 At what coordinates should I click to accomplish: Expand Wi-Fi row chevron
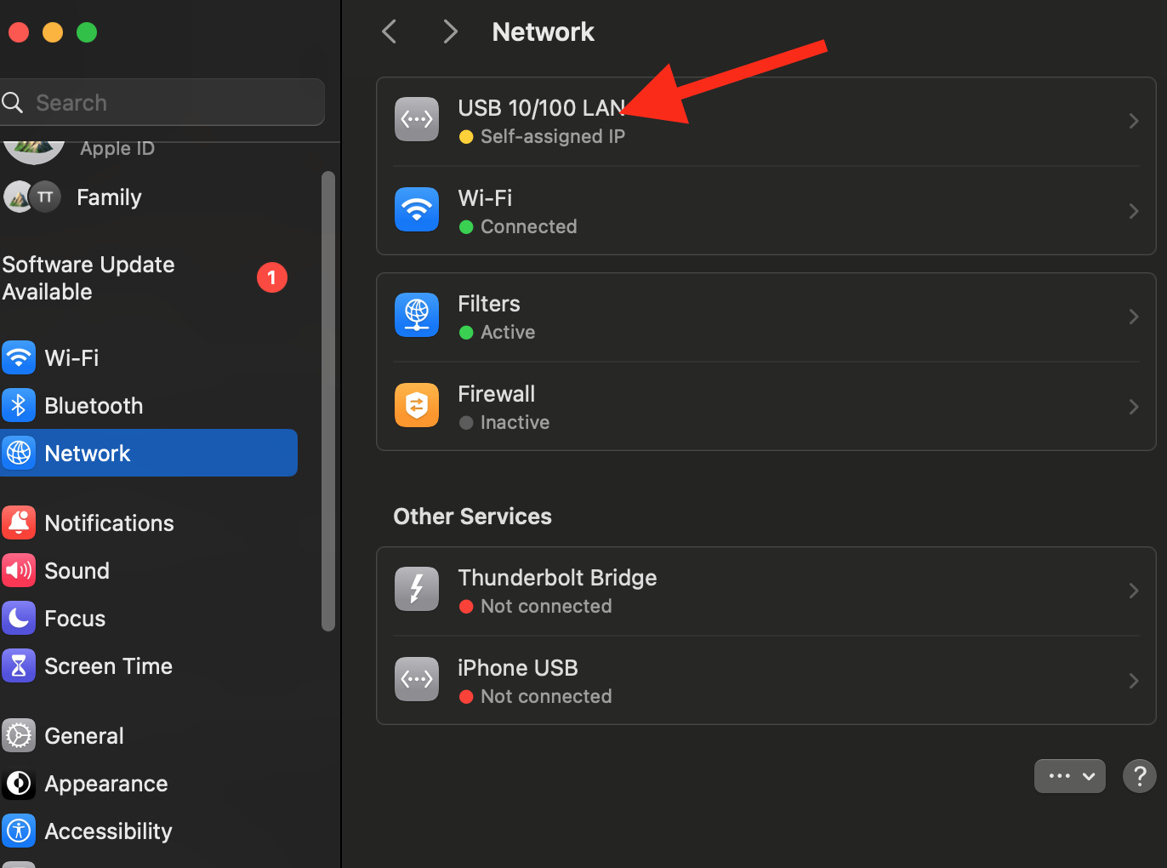pyautogui.click(x=1134, y=211)
